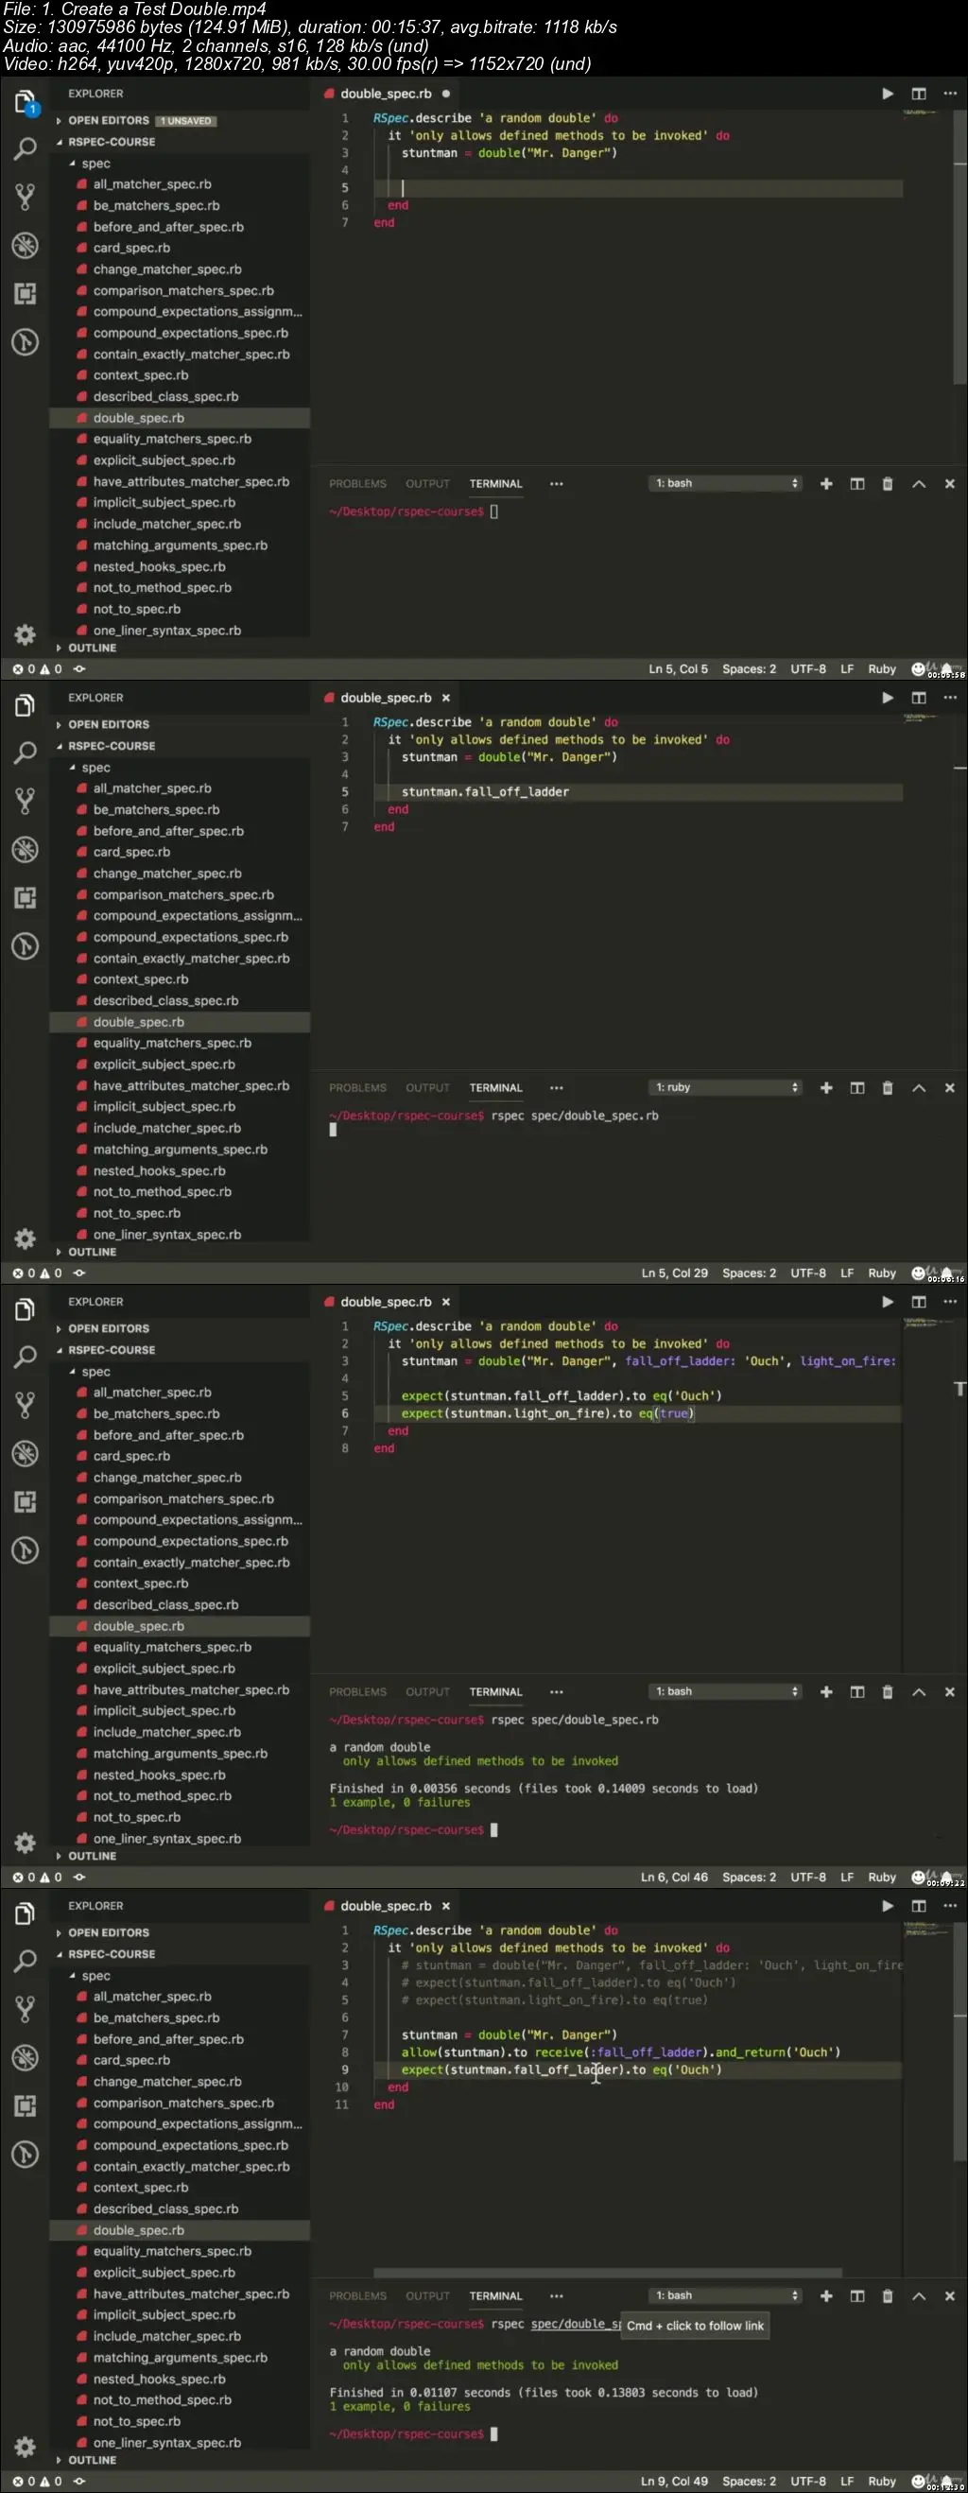Click split editor icon in the unsaved tab's title bar
This screenshot has height=2493, width=968.
[x=919, y=94]
